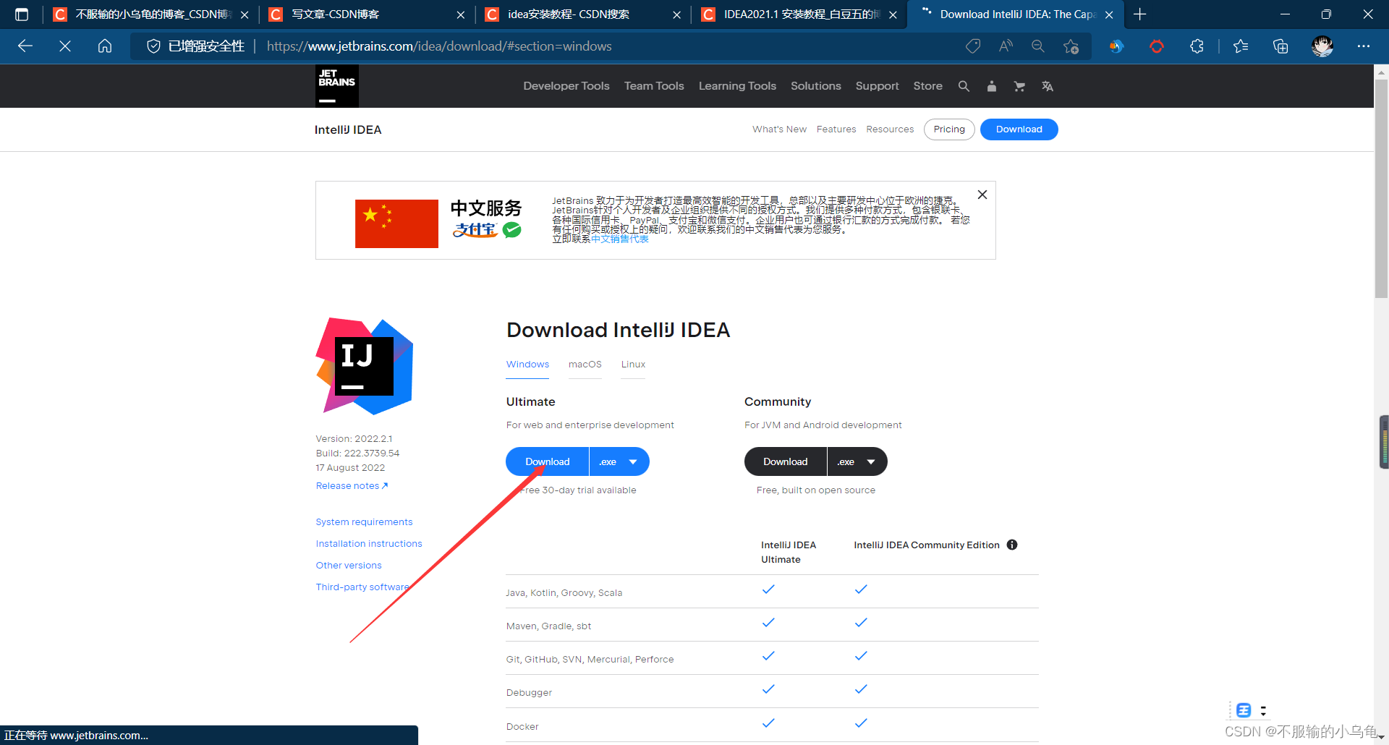Expand the Community .exe installer dropdown
This screenshot has width=1389, height=745.
857,461
